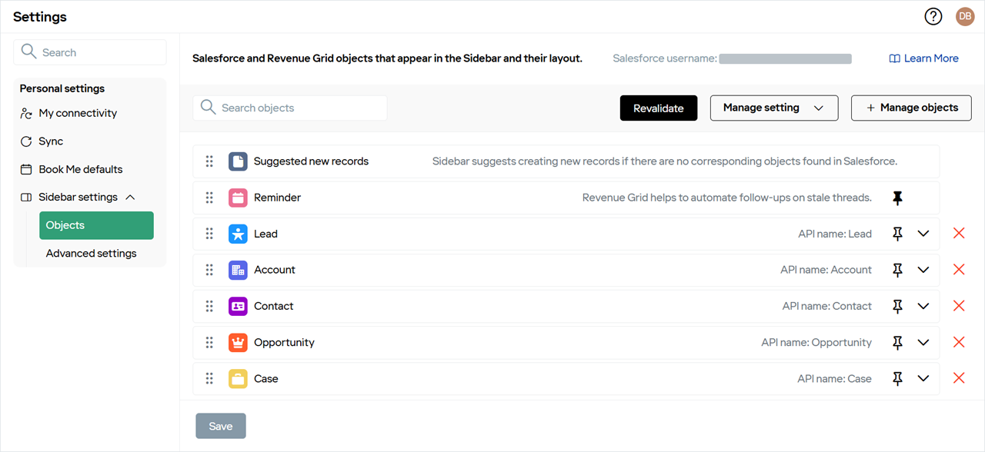Click the Lead object star icon

(x=238, y=234)
